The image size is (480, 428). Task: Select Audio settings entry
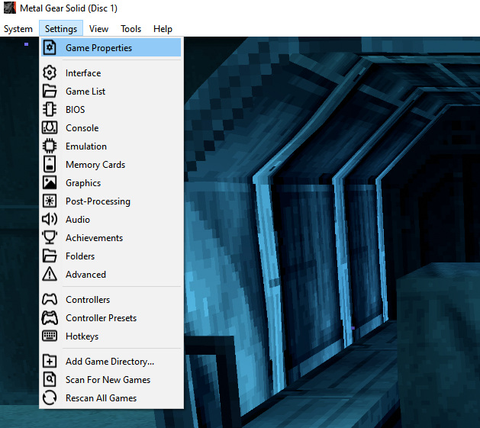[x=111, y=219]
